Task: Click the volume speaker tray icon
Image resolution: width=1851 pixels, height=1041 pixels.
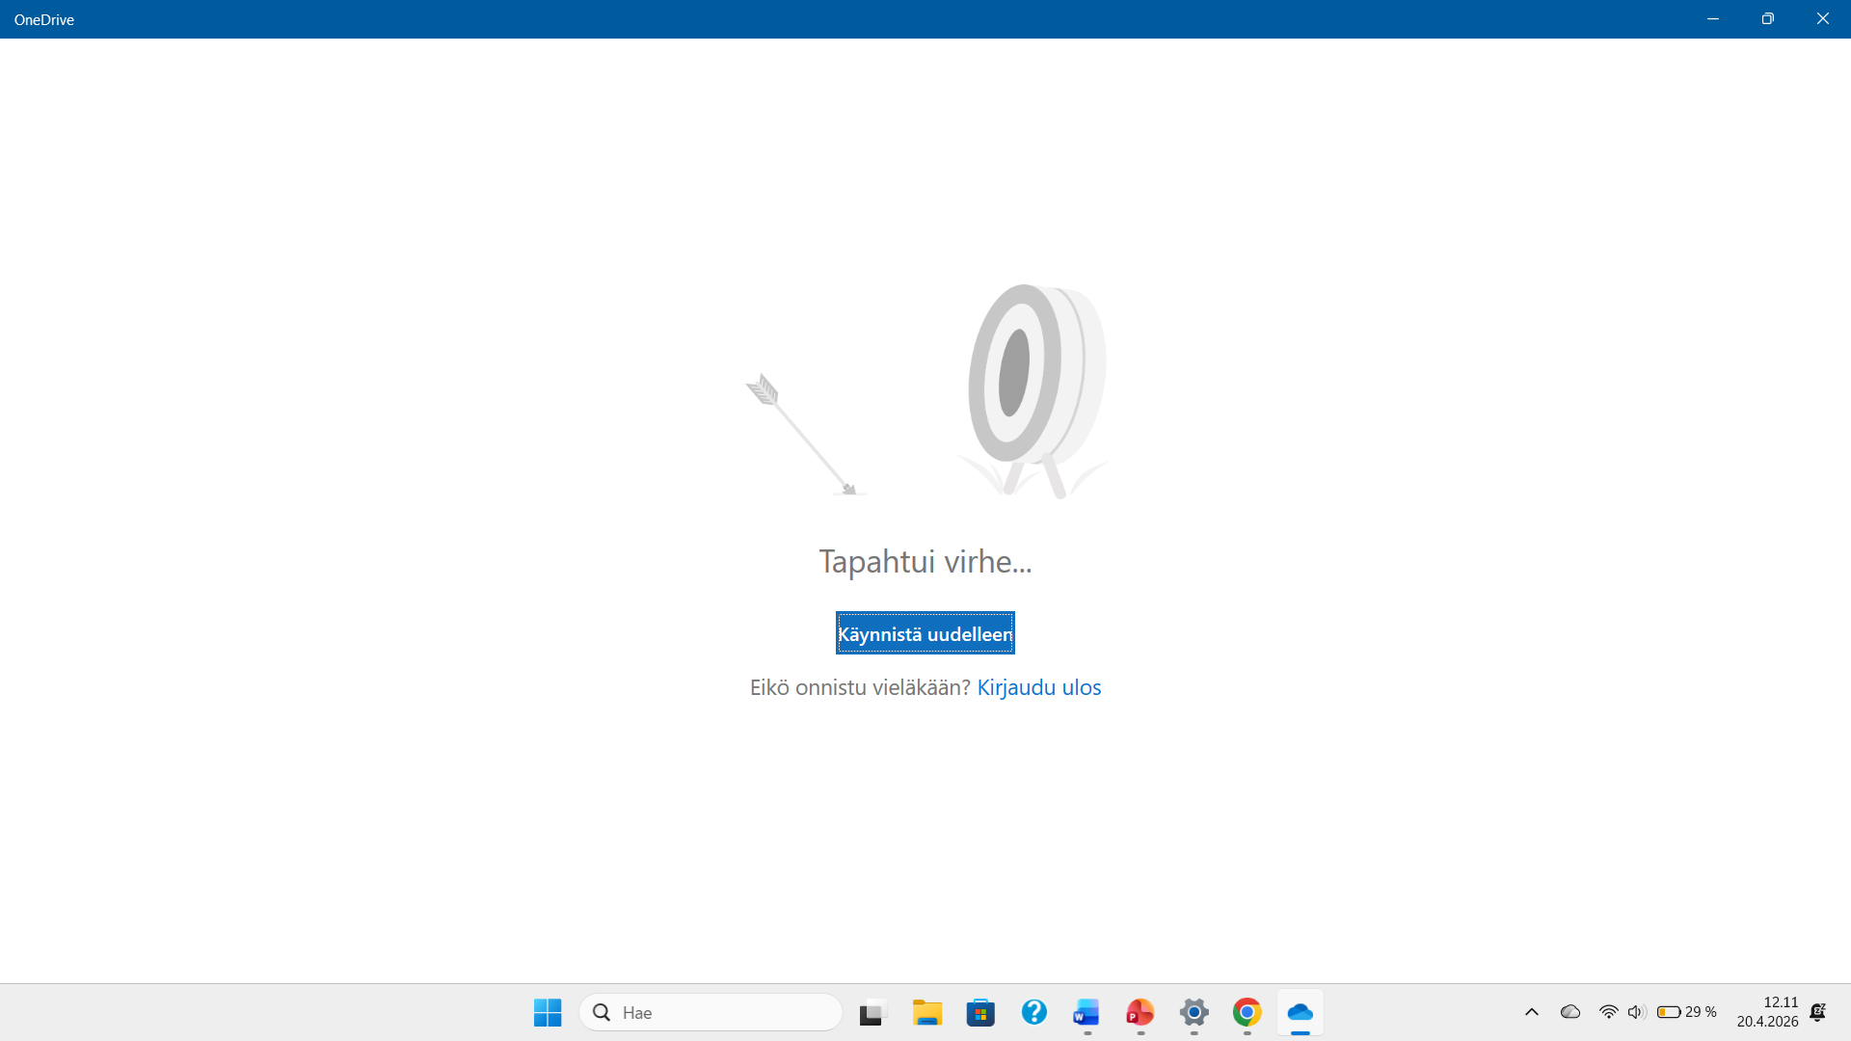Action: tap(1636, 1012)
